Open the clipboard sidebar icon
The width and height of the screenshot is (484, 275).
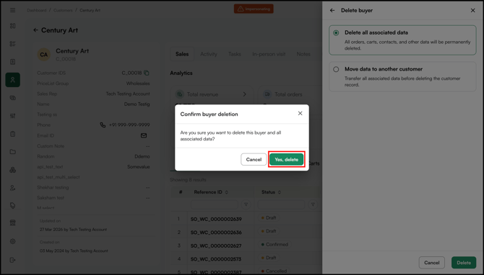click(x=13, y=134)
